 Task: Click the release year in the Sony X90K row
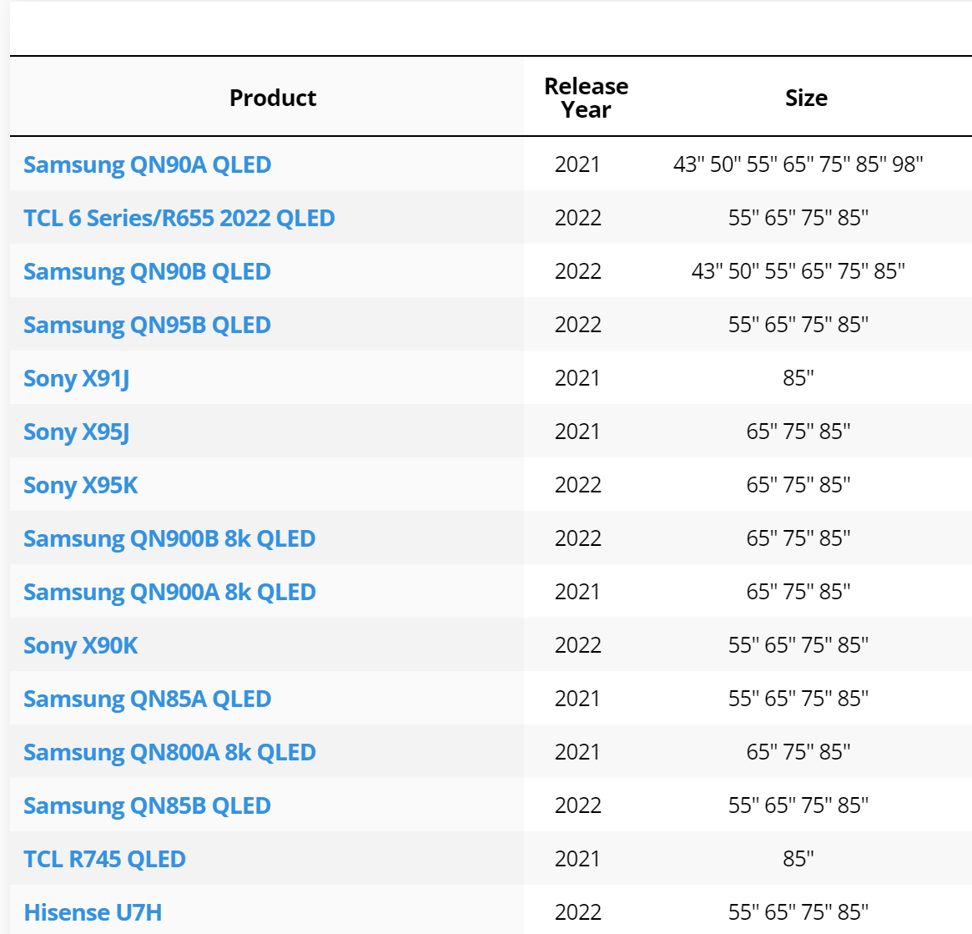point(577,645)
